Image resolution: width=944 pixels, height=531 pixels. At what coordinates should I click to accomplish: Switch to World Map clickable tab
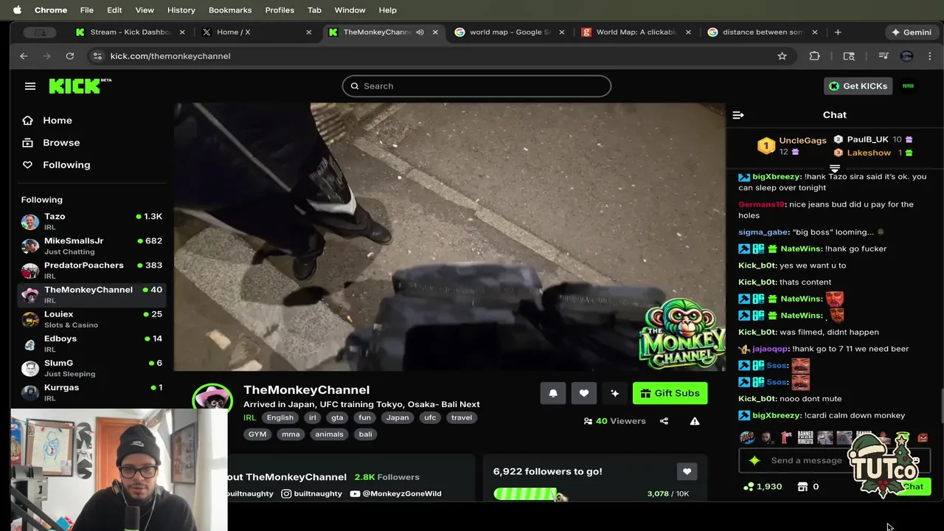pos(636,32)
